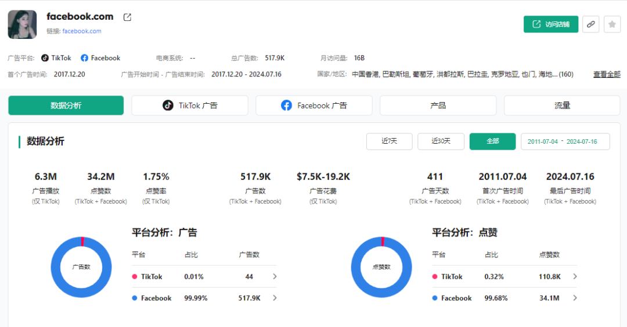Viewport: 627px width, 327px height.
Task: Click TikTok red dot in 点赞 table
Action: pos(435,277)
